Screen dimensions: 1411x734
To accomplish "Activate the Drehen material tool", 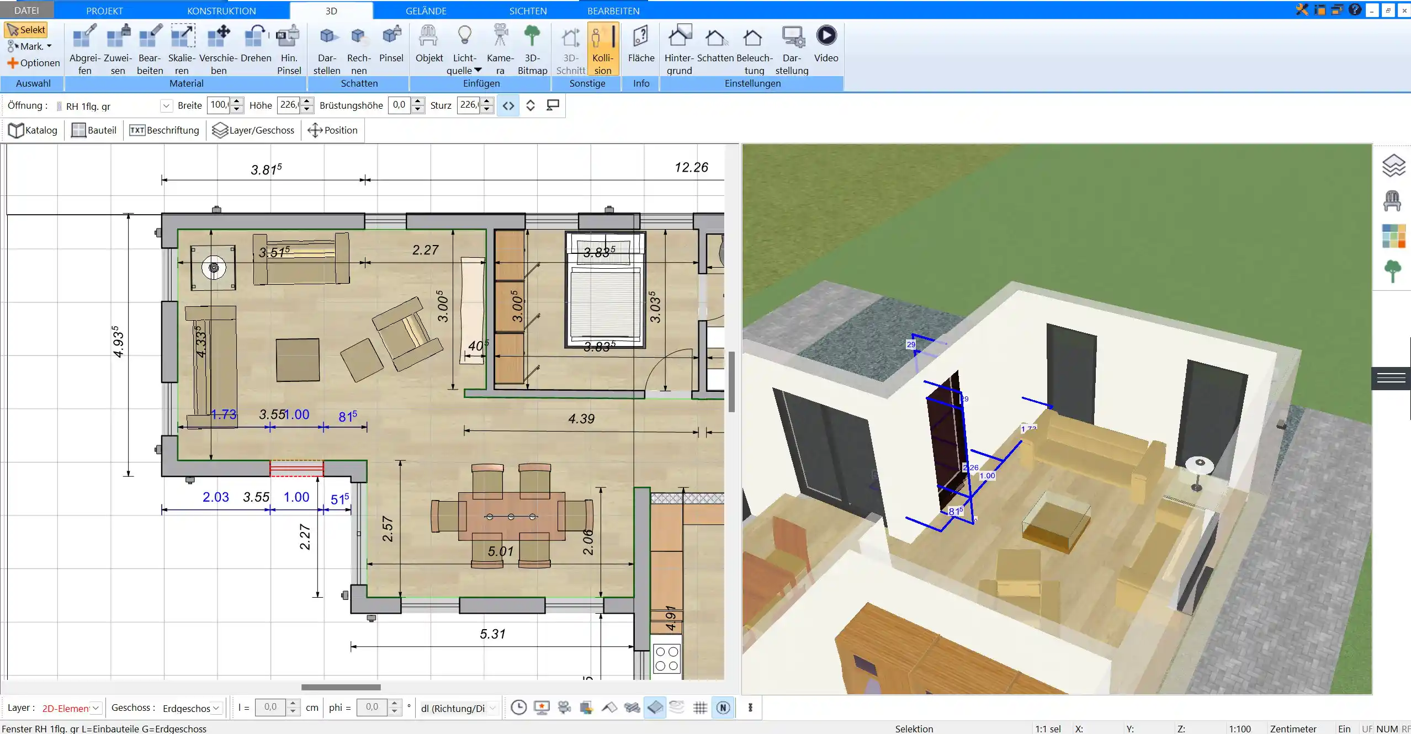I will click(x=256, y=44).
